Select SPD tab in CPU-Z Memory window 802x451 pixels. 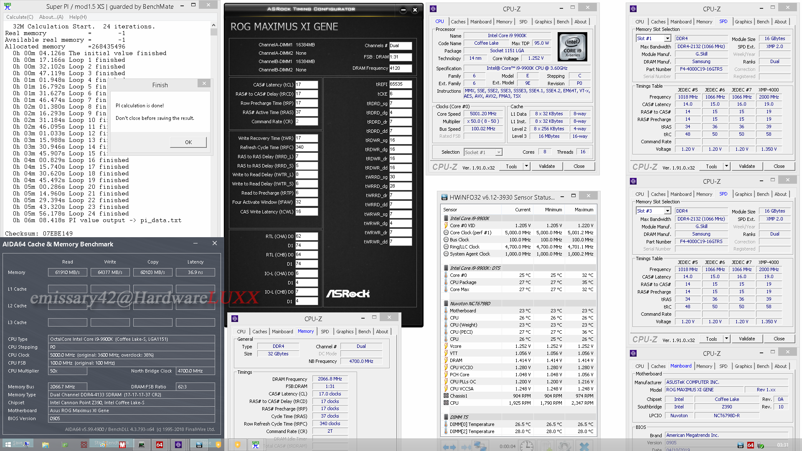click(325, 332)
